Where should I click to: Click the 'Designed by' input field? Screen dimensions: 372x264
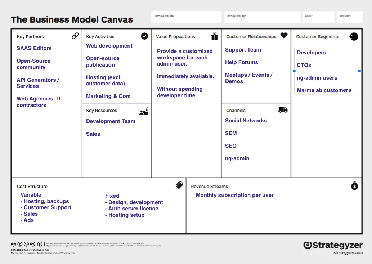tap(262, 17)
